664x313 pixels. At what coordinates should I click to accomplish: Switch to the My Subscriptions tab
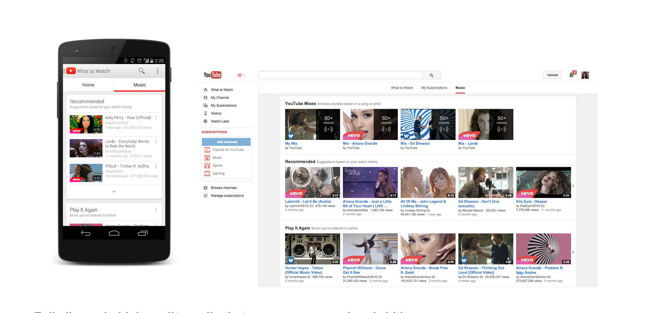coord(434,87)
